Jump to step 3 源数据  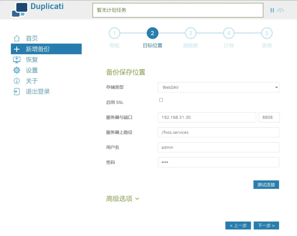tap(190, 34)
